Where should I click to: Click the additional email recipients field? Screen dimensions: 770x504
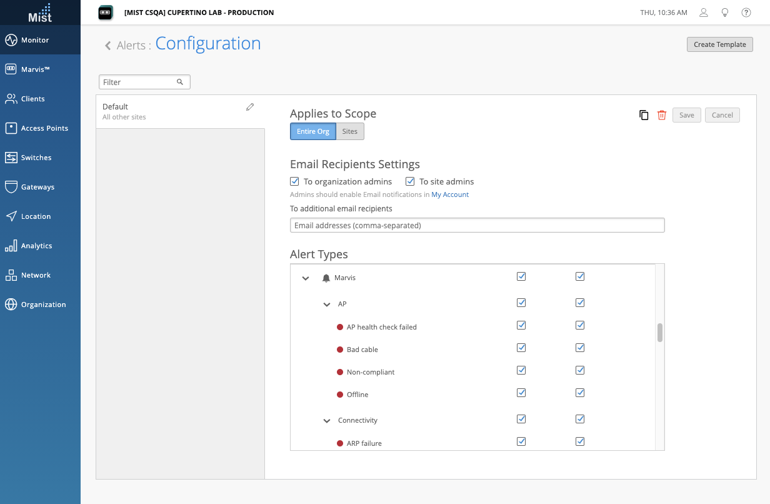tap(477, 225)
